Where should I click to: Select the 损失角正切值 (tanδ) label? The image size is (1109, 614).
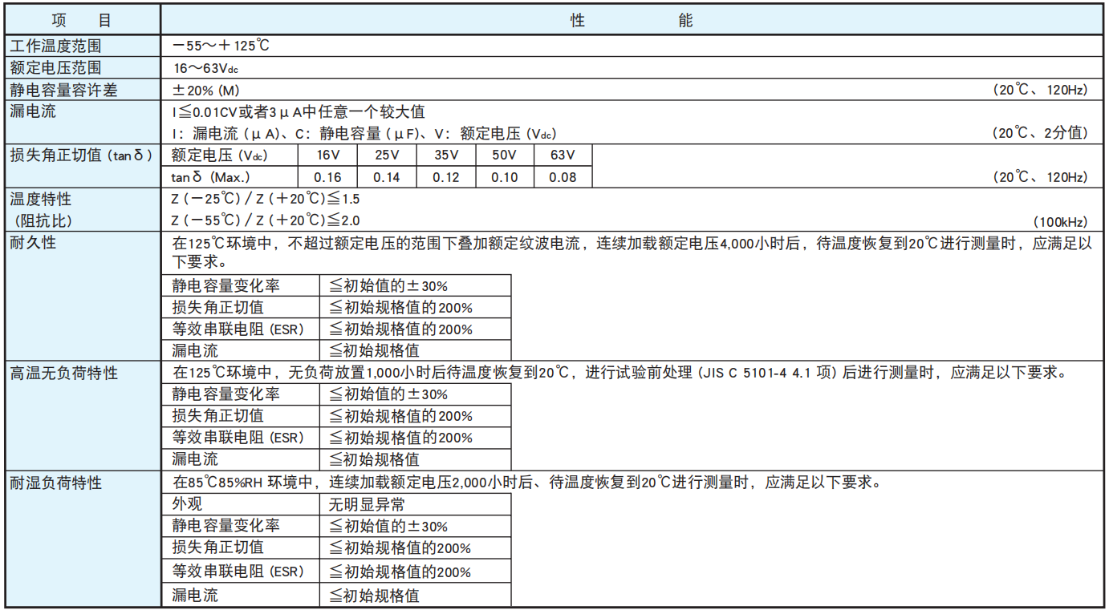click(x=79, y=155)
